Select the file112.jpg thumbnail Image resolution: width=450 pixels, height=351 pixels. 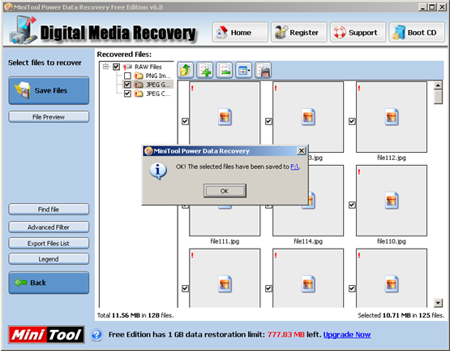click(x=392, y=117)
